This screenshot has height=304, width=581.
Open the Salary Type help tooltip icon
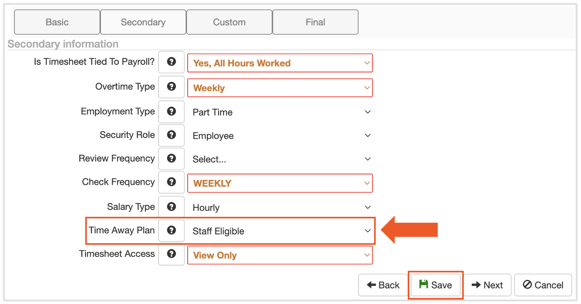(x=171, y=207)
